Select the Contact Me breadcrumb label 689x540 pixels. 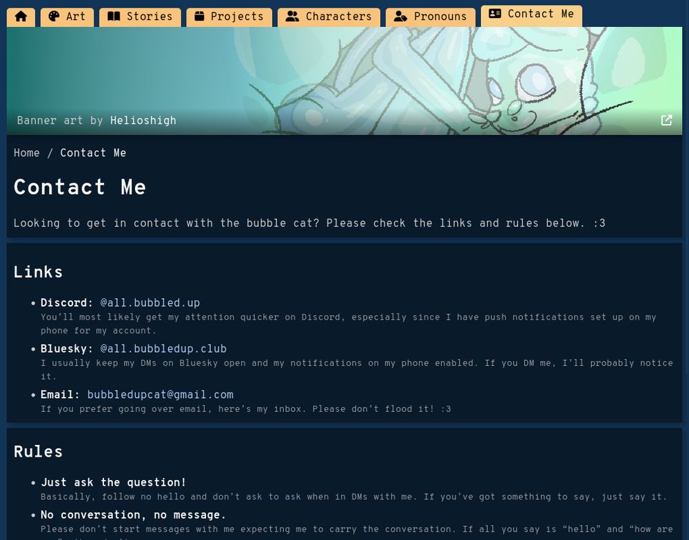point(93,153)
